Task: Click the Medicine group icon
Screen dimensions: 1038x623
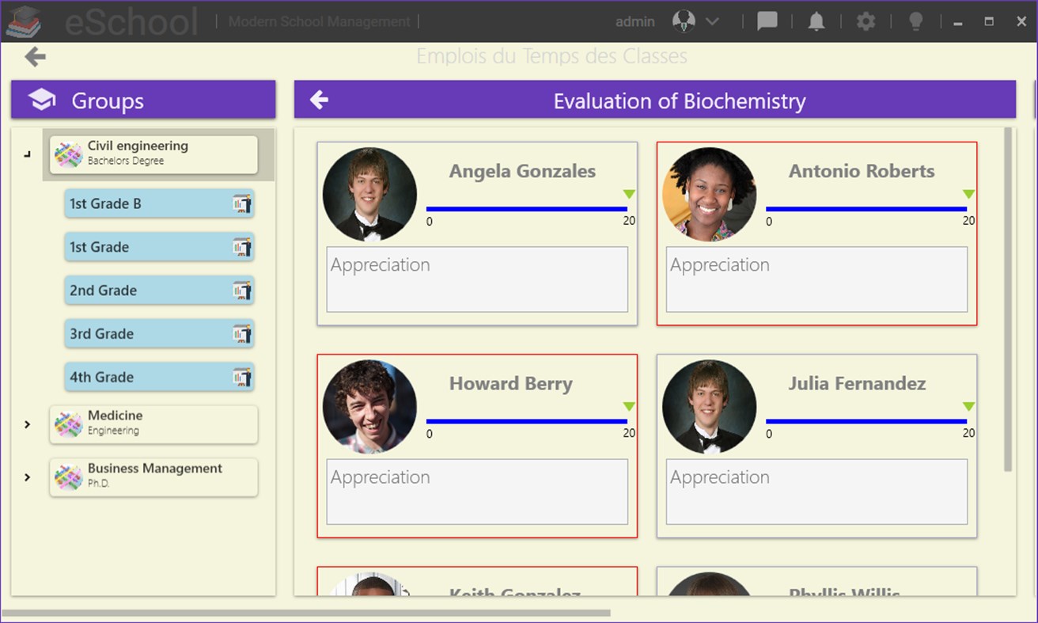Action: coord(68,424)
